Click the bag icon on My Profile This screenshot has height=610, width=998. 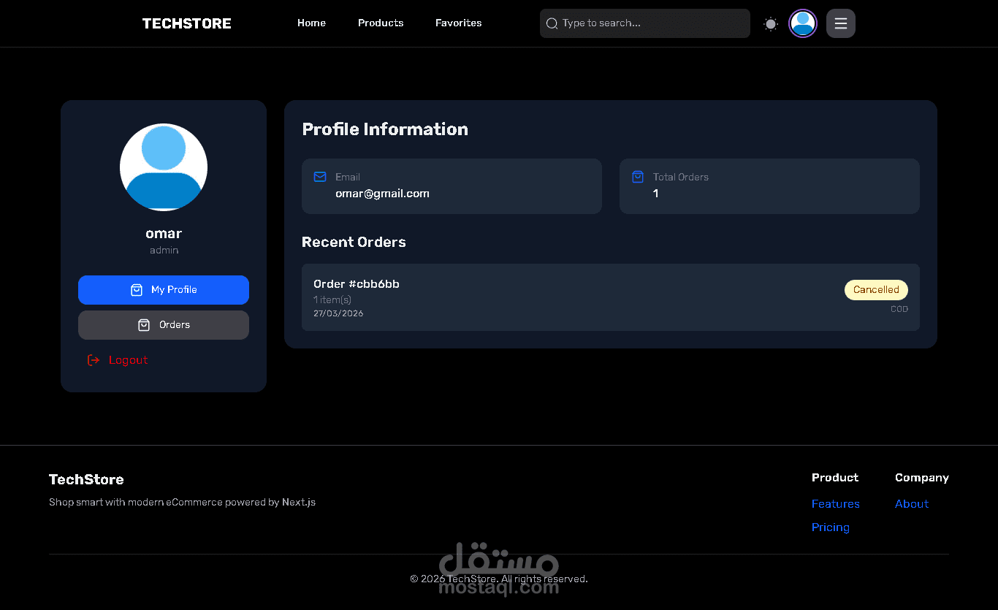click(x=137, y=290)
